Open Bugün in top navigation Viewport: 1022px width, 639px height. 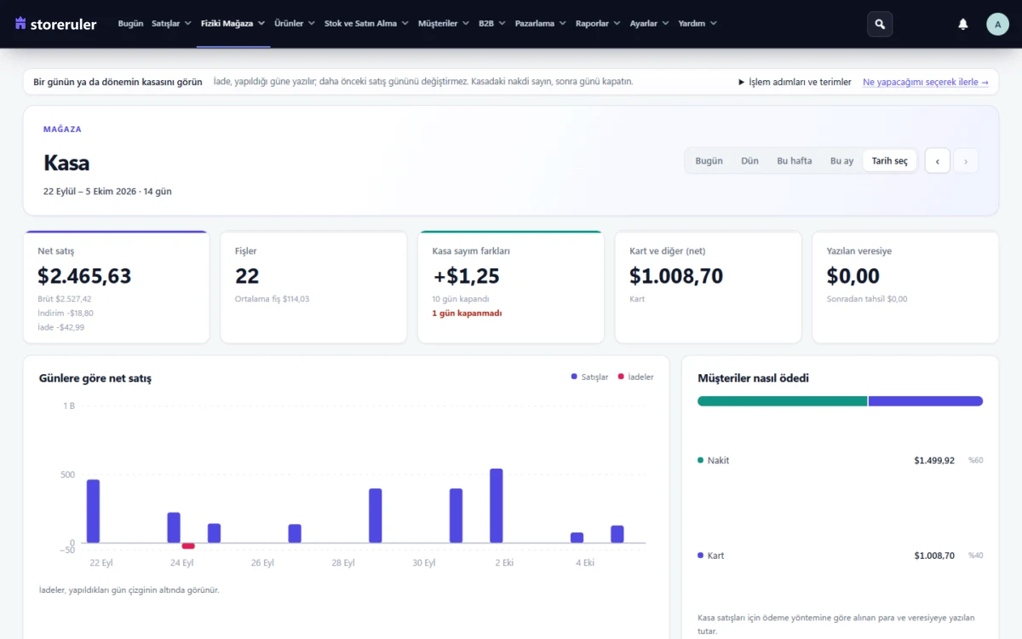130,24
